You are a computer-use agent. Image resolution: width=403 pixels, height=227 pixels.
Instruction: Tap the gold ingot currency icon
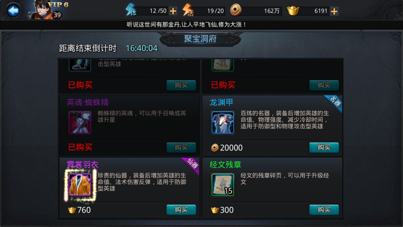pos(293,11)
